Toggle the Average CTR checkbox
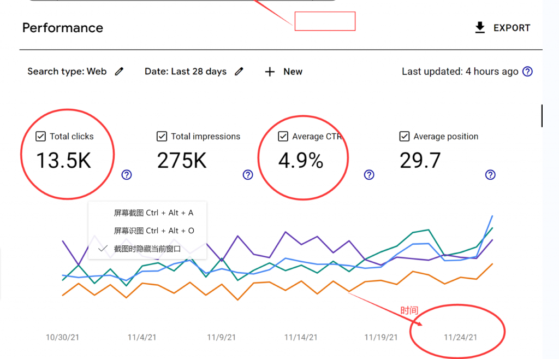Viewport: 559px width, 359px height. [x=283, y=137]
